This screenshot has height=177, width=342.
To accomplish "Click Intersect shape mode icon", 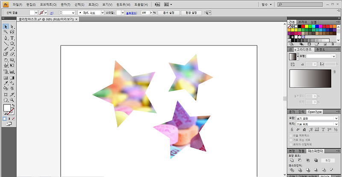I will point(308,160).
